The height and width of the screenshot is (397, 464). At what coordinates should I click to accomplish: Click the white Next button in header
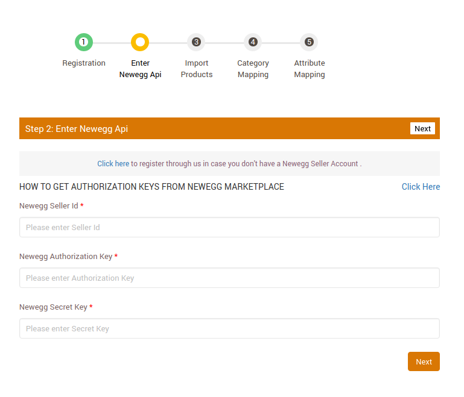click(x=422, y=128)
